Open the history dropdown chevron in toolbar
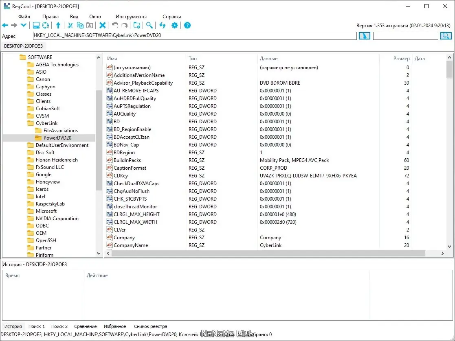 point(24,25)
